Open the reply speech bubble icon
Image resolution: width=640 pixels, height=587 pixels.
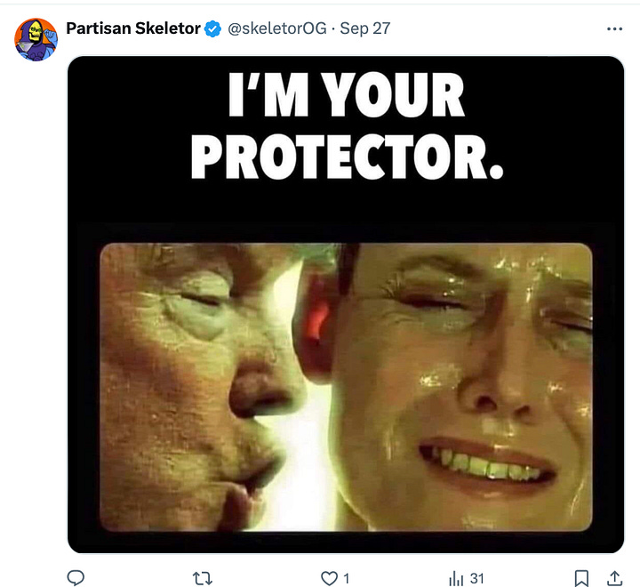coord(76,578)
